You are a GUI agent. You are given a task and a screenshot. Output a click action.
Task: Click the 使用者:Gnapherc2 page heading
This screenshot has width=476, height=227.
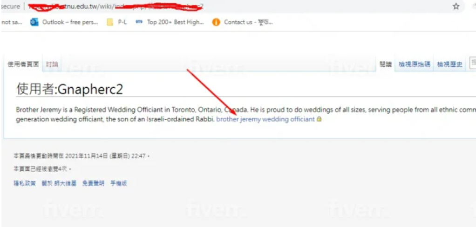pyautogui.click(x=69, y=89)
